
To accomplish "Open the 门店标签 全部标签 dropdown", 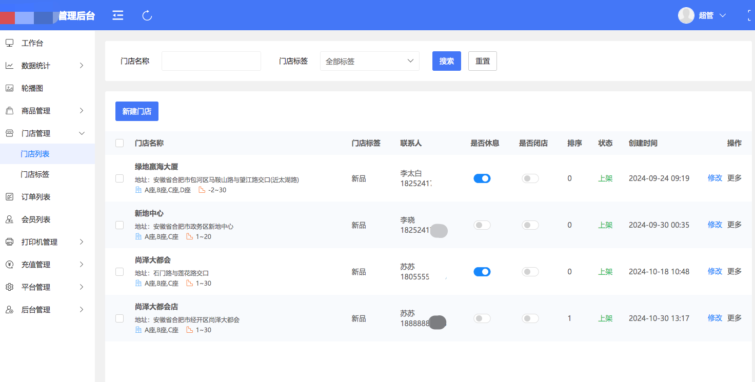I will (x=369, y=61).
